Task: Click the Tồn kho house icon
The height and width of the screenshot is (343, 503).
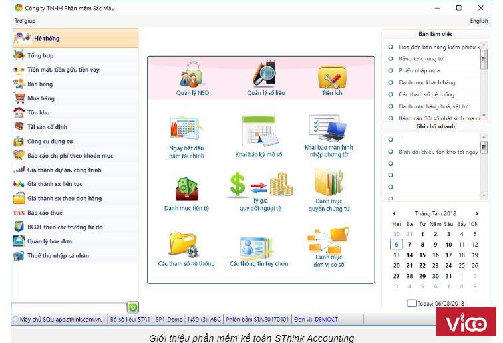Action: [19, 112]
